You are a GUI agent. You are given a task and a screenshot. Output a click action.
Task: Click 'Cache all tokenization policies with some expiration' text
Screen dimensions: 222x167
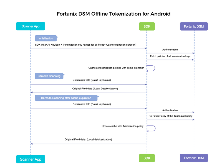tap(116, 68)
